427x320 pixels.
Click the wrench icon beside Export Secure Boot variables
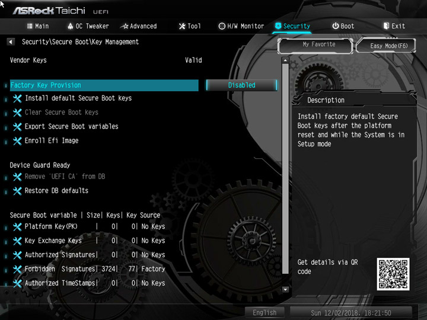(x=17, y=127)
